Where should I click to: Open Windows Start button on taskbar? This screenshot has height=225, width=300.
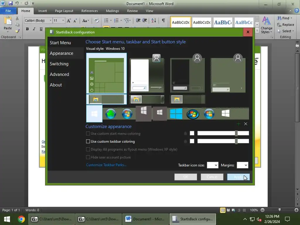pos(7,219)
